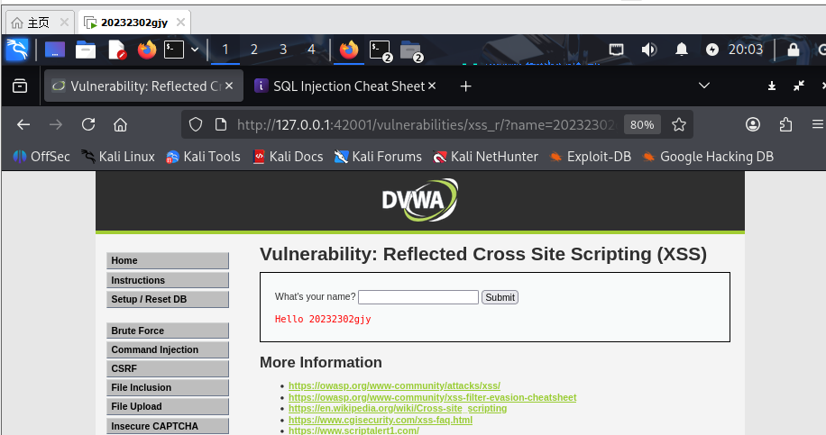Click the What's your name input field
Screen dimensions: 826x435
418,297
